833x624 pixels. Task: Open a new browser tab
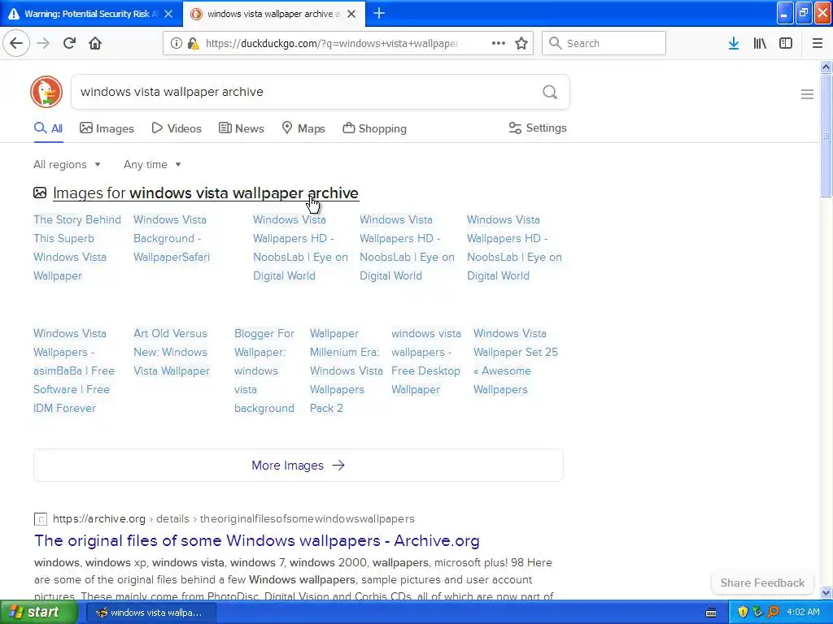(379, 13)
